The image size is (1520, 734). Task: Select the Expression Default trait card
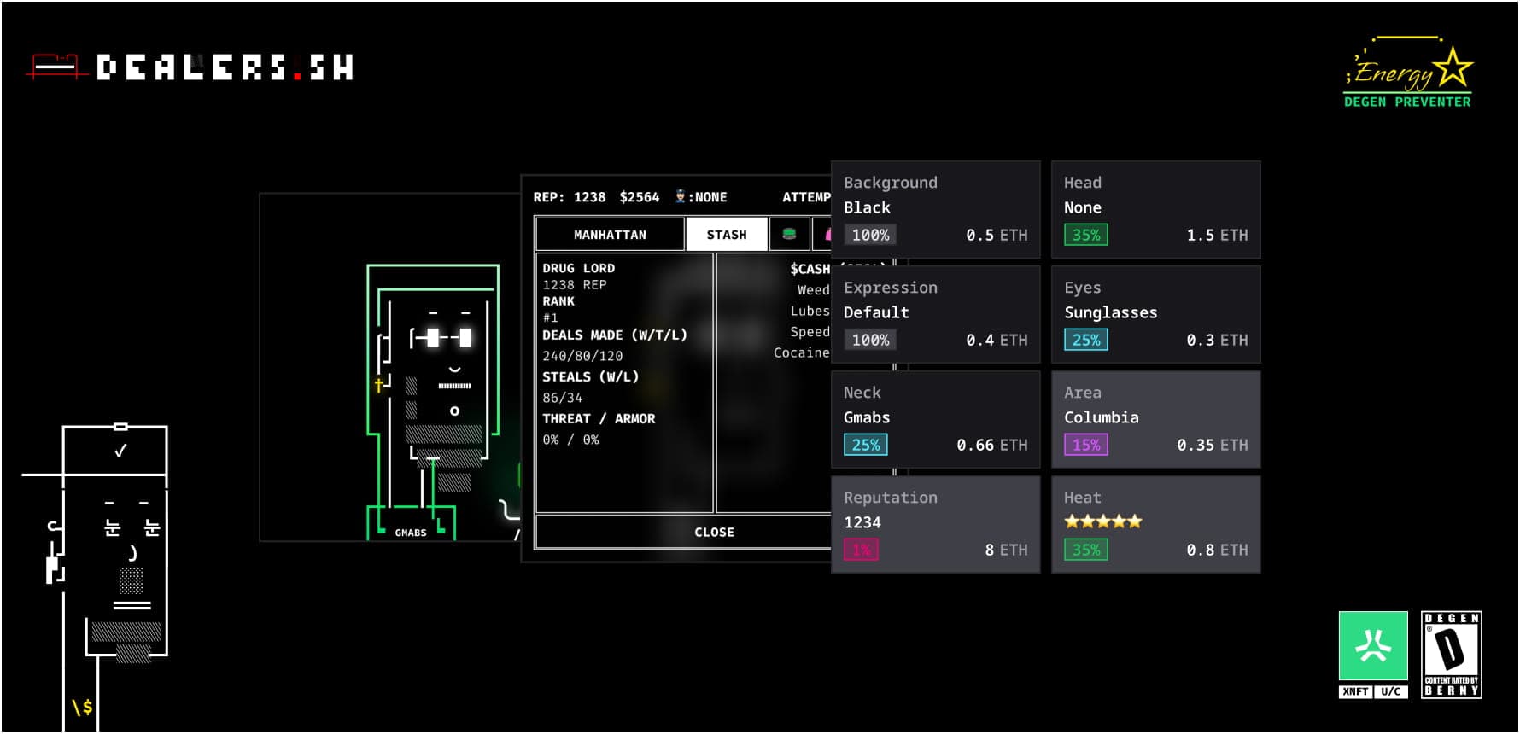tap(935, 314)
